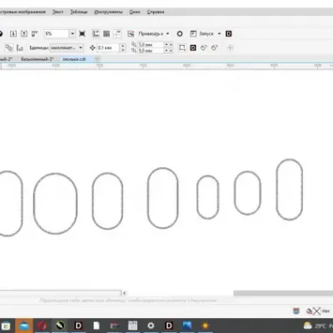The height and width of the screenshot is (333, 333).
Task: Click the zoom level field showing 6%
Action: pos(57,34)
